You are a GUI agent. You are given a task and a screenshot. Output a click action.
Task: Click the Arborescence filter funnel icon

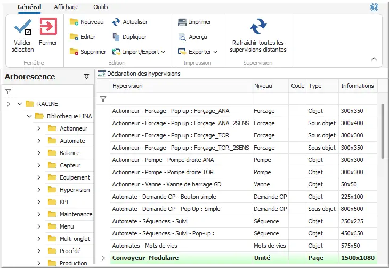click(8, 92)
